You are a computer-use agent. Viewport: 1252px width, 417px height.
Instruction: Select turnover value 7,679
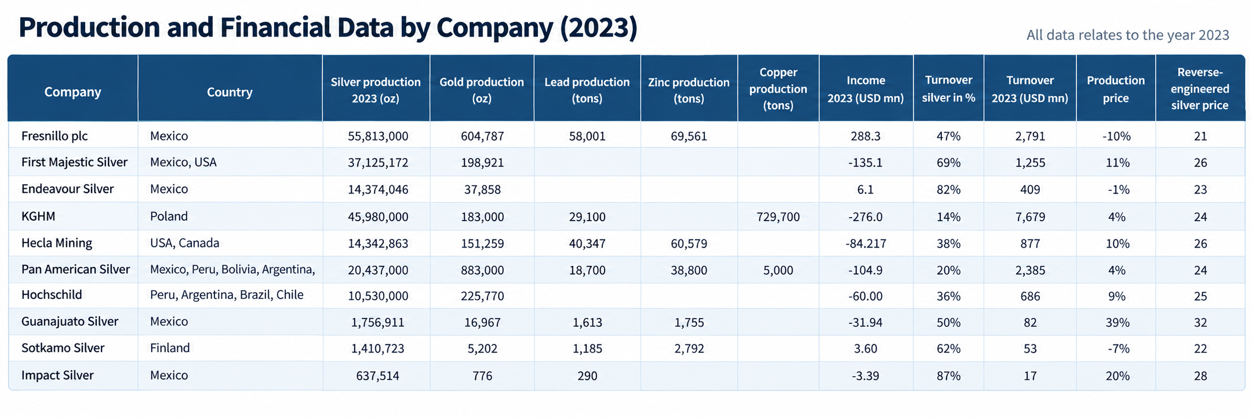[1031, 217]
